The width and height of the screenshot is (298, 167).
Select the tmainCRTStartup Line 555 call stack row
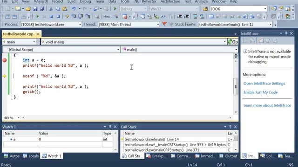175,145
